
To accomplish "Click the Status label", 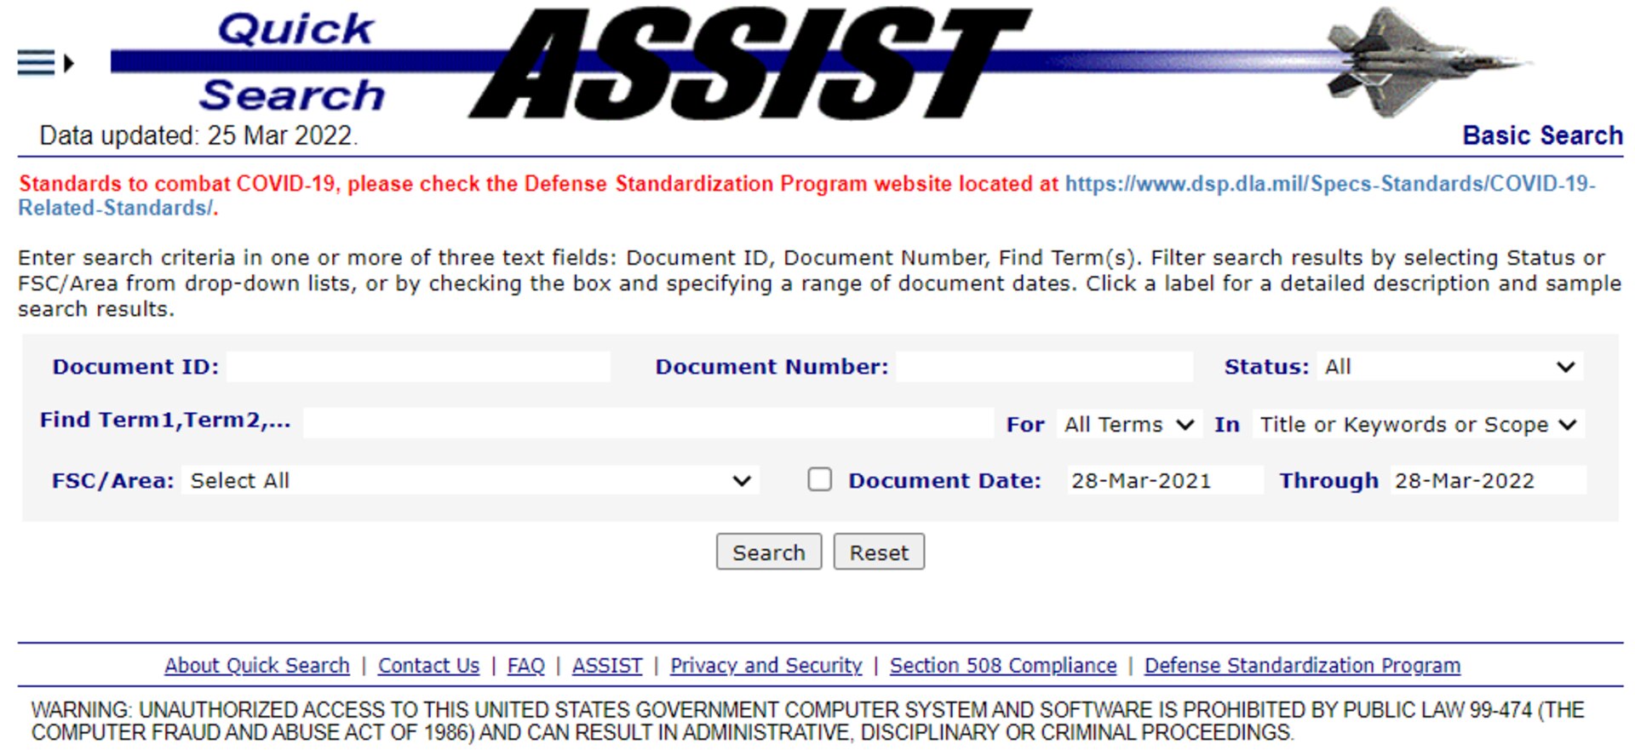I will pyautogui.click(x=1266, y=367).
